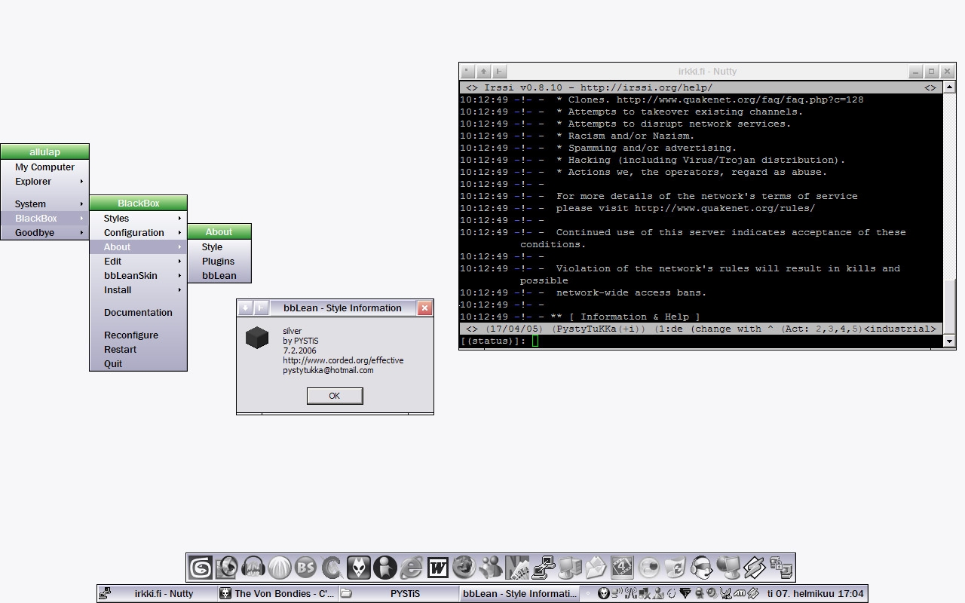This screenshot has height=603, width=965.
Task: Open the open-envelope mail dock icon
Action: (596, 567)
